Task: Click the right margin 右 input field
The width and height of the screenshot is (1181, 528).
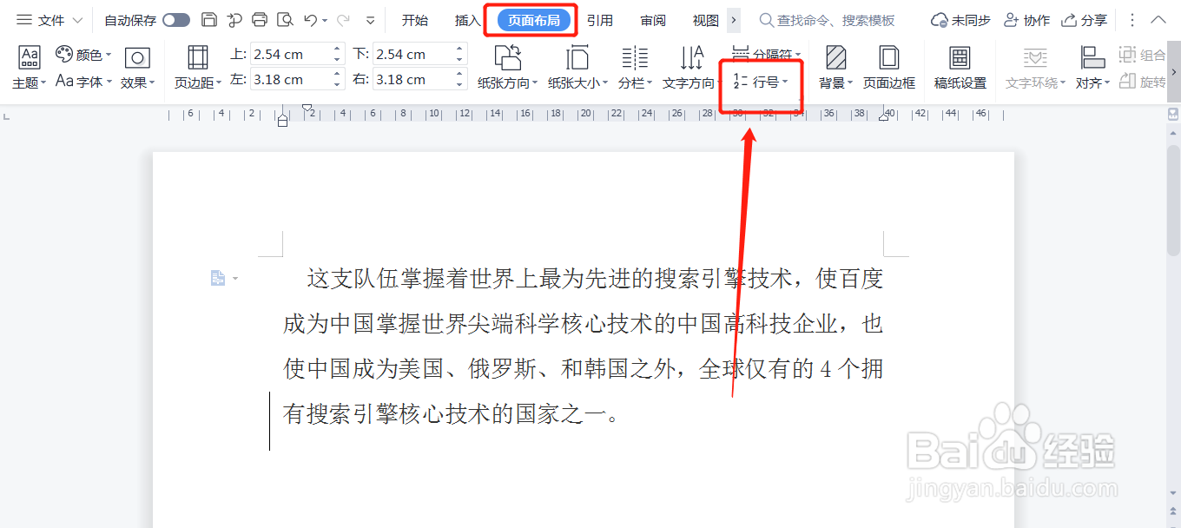Action: click(x=413, y=79)
